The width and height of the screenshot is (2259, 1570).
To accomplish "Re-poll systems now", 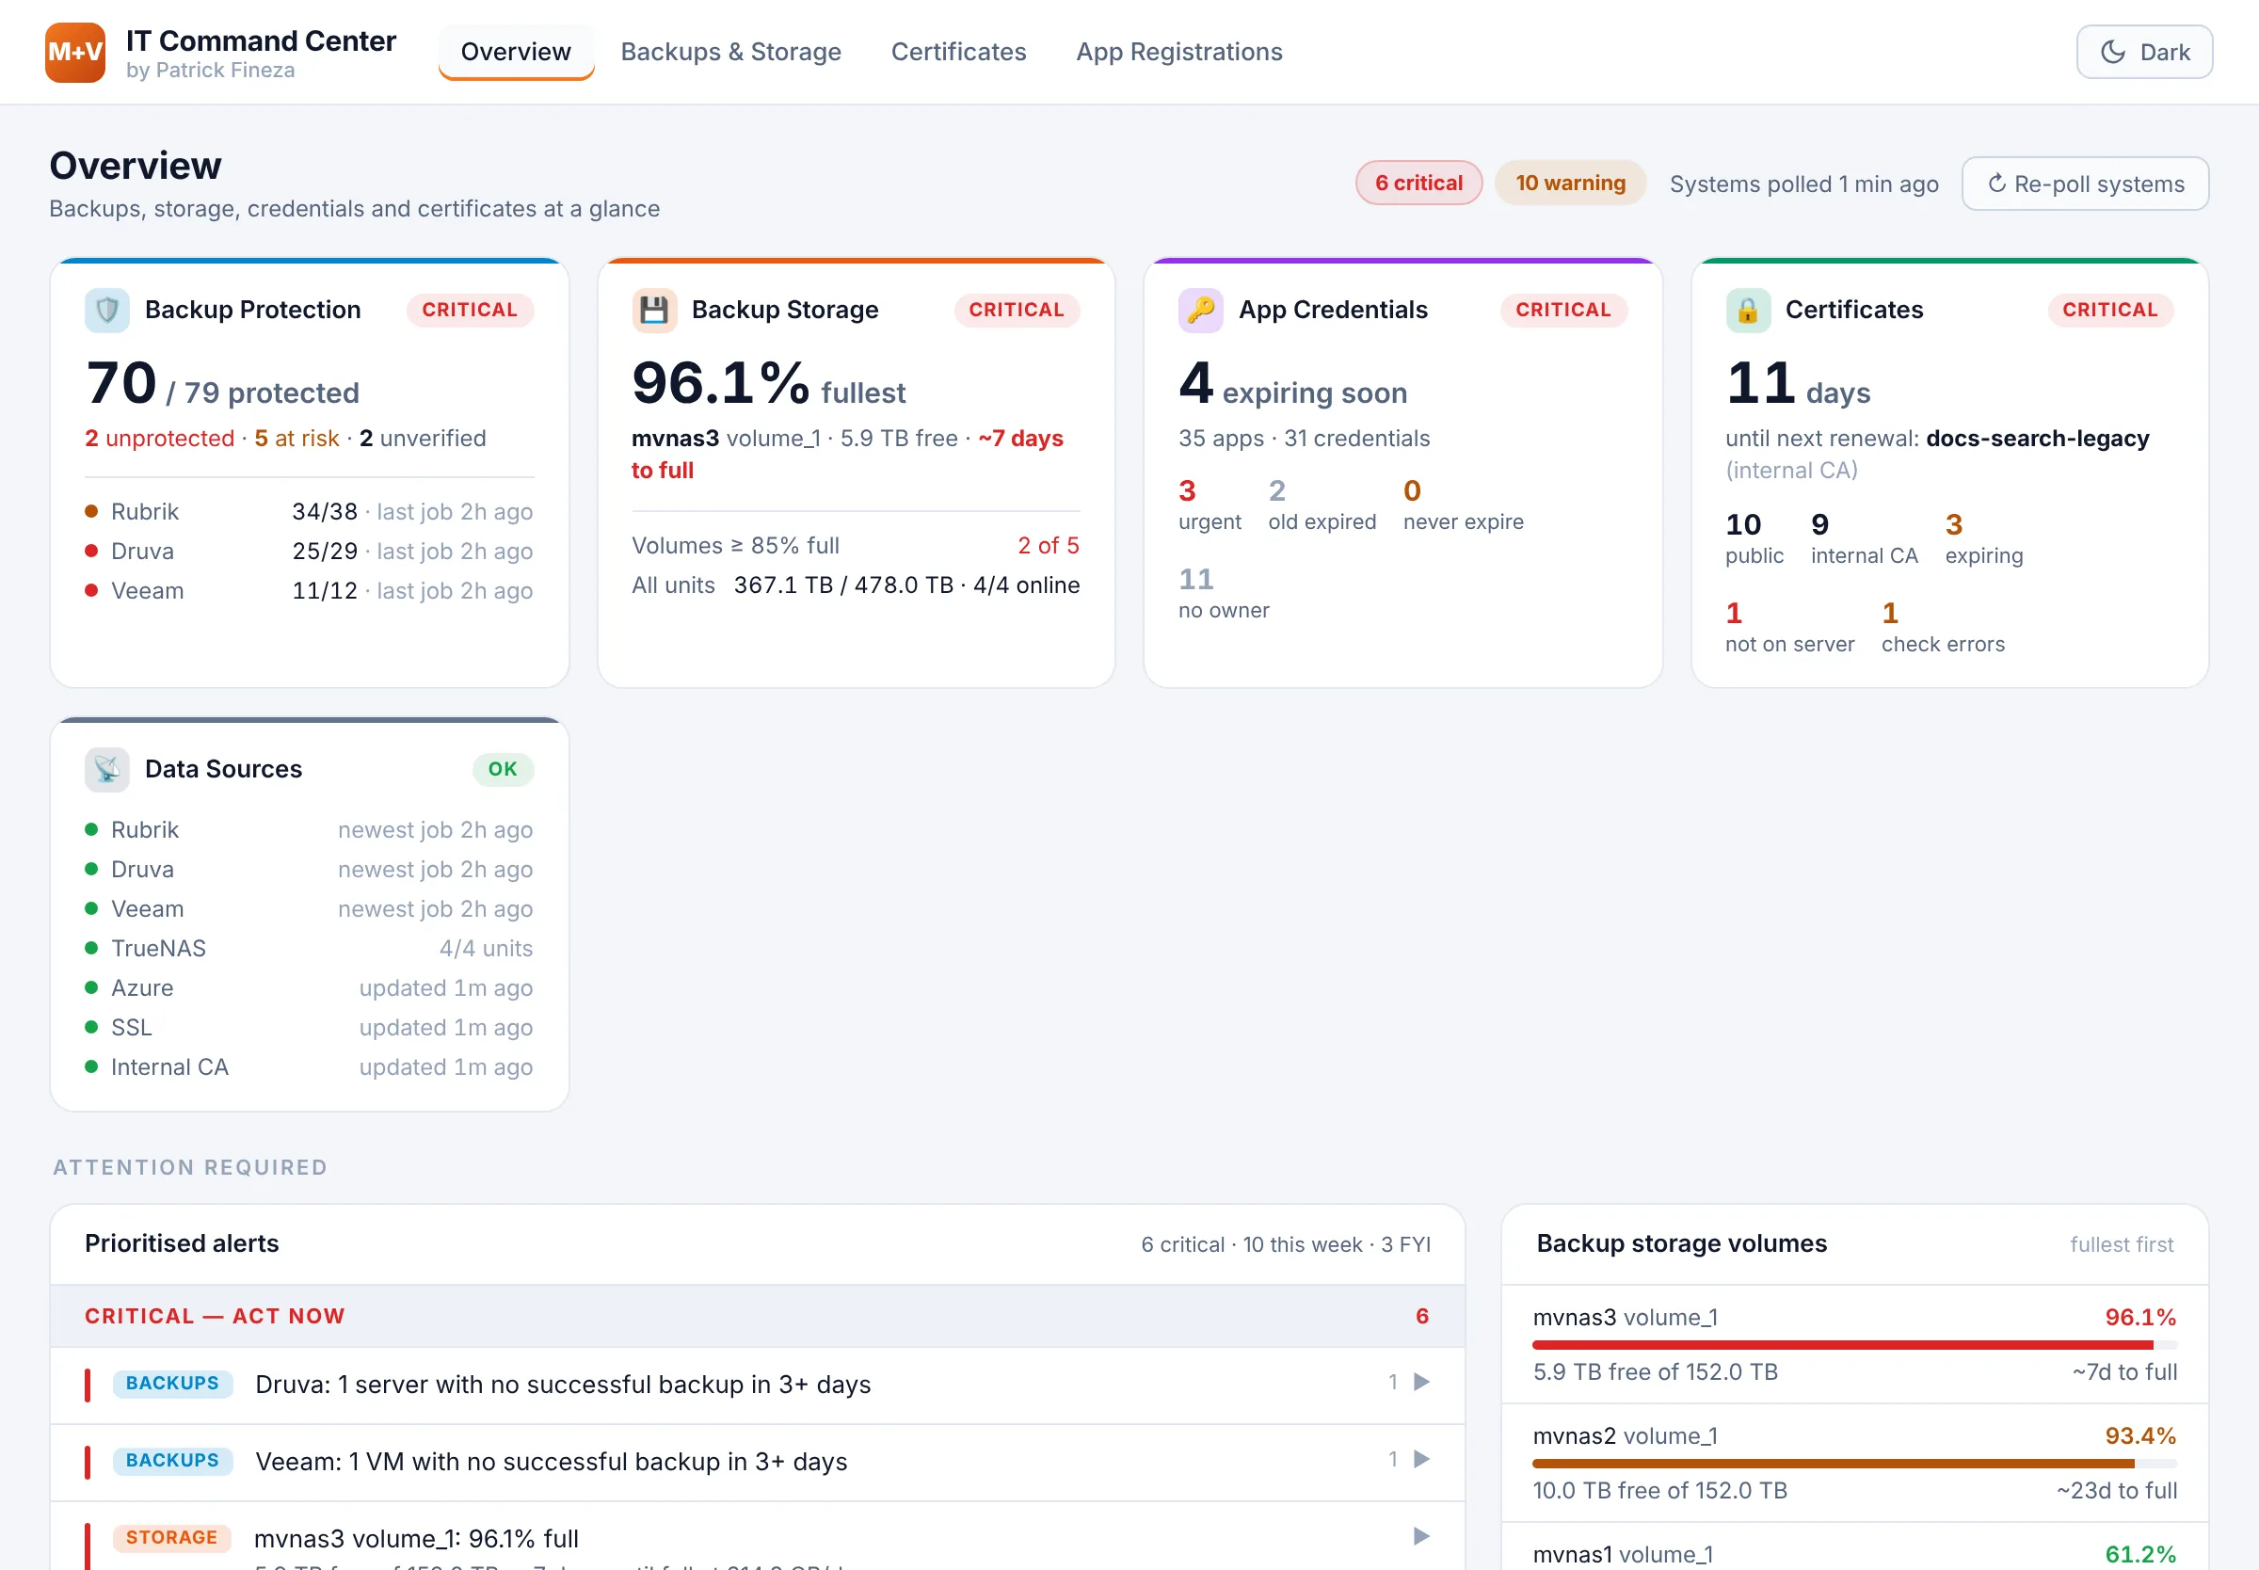I will click(x=2085, y=184).
